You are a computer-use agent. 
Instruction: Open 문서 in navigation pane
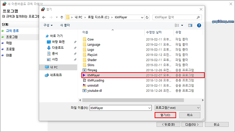tap(55, 54)
